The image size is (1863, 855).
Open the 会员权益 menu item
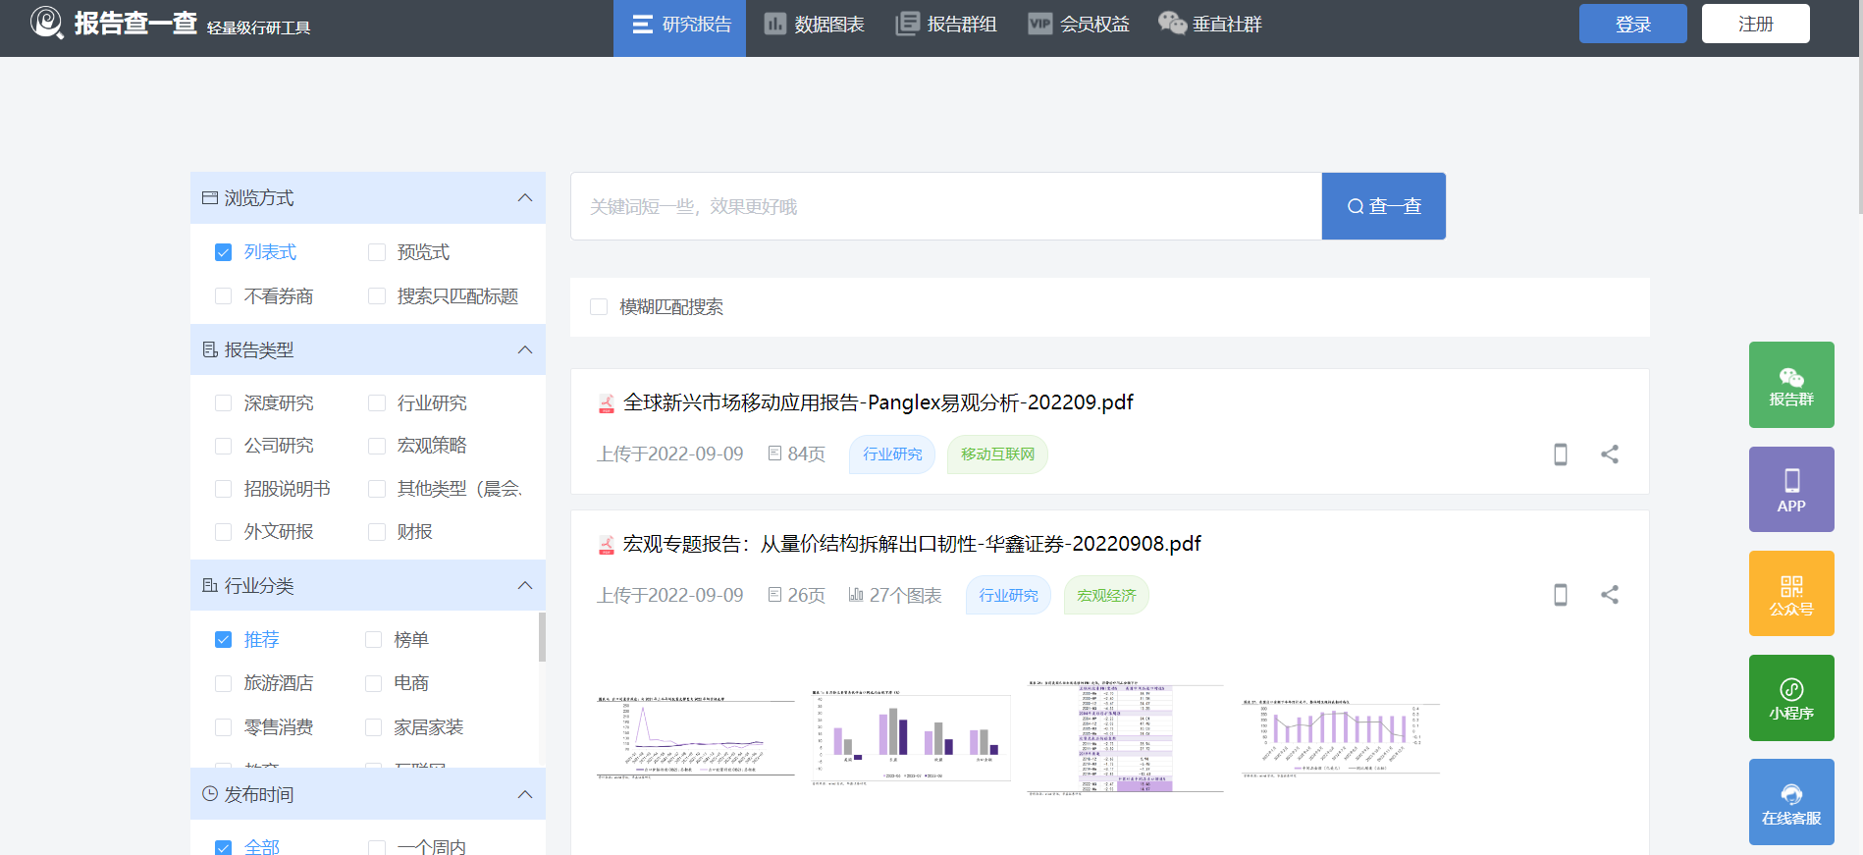pyautogui.click(x=1079, y=25)
